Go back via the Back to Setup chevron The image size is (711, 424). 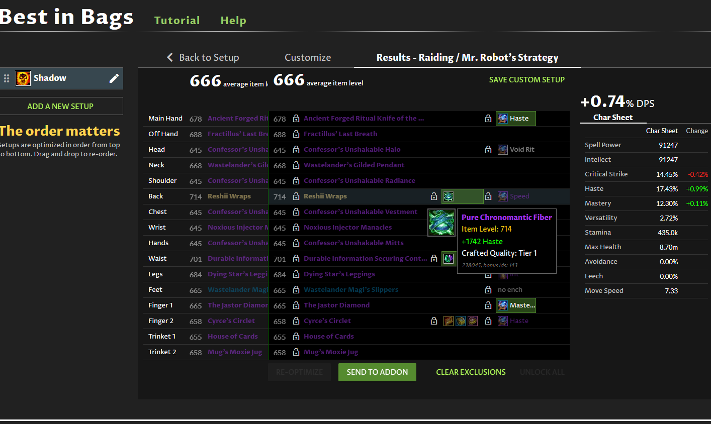tap(170, 57)
